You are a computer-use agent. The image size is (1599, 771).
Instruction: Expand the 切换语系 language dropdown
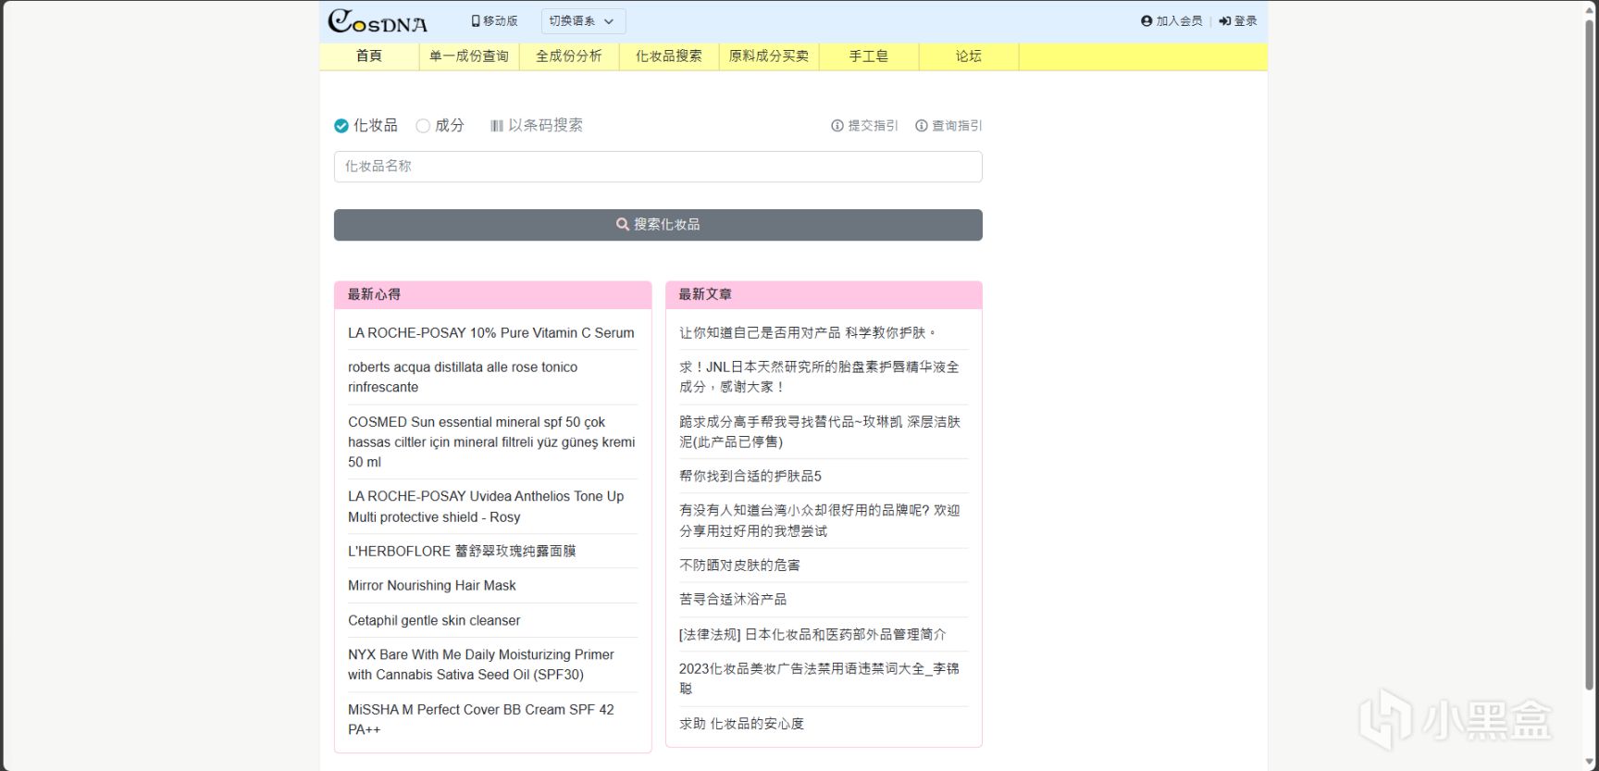click(x=583, y=21)
